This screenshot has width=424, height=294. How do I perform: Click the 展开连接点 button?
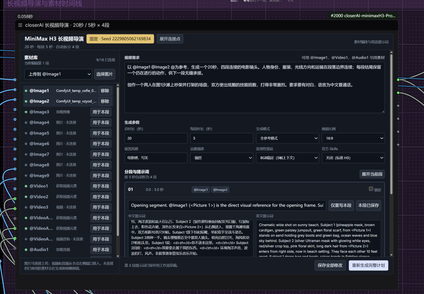170,39
